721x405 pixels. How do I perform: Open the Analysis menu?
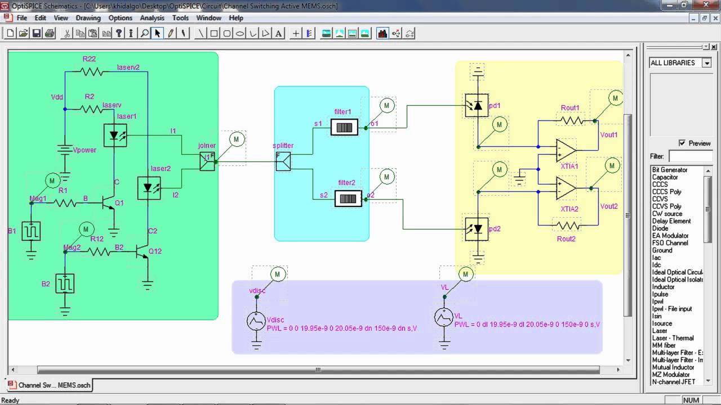pos(152,18)
